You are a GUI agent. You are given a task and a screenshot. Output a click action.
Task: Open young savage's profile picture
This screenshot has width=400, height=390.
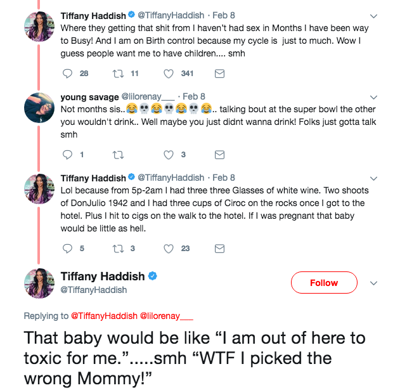click(x=39, y=107)
